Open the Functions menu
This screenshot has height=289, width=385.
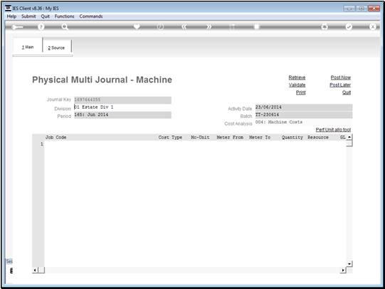(x=64, y=16)
